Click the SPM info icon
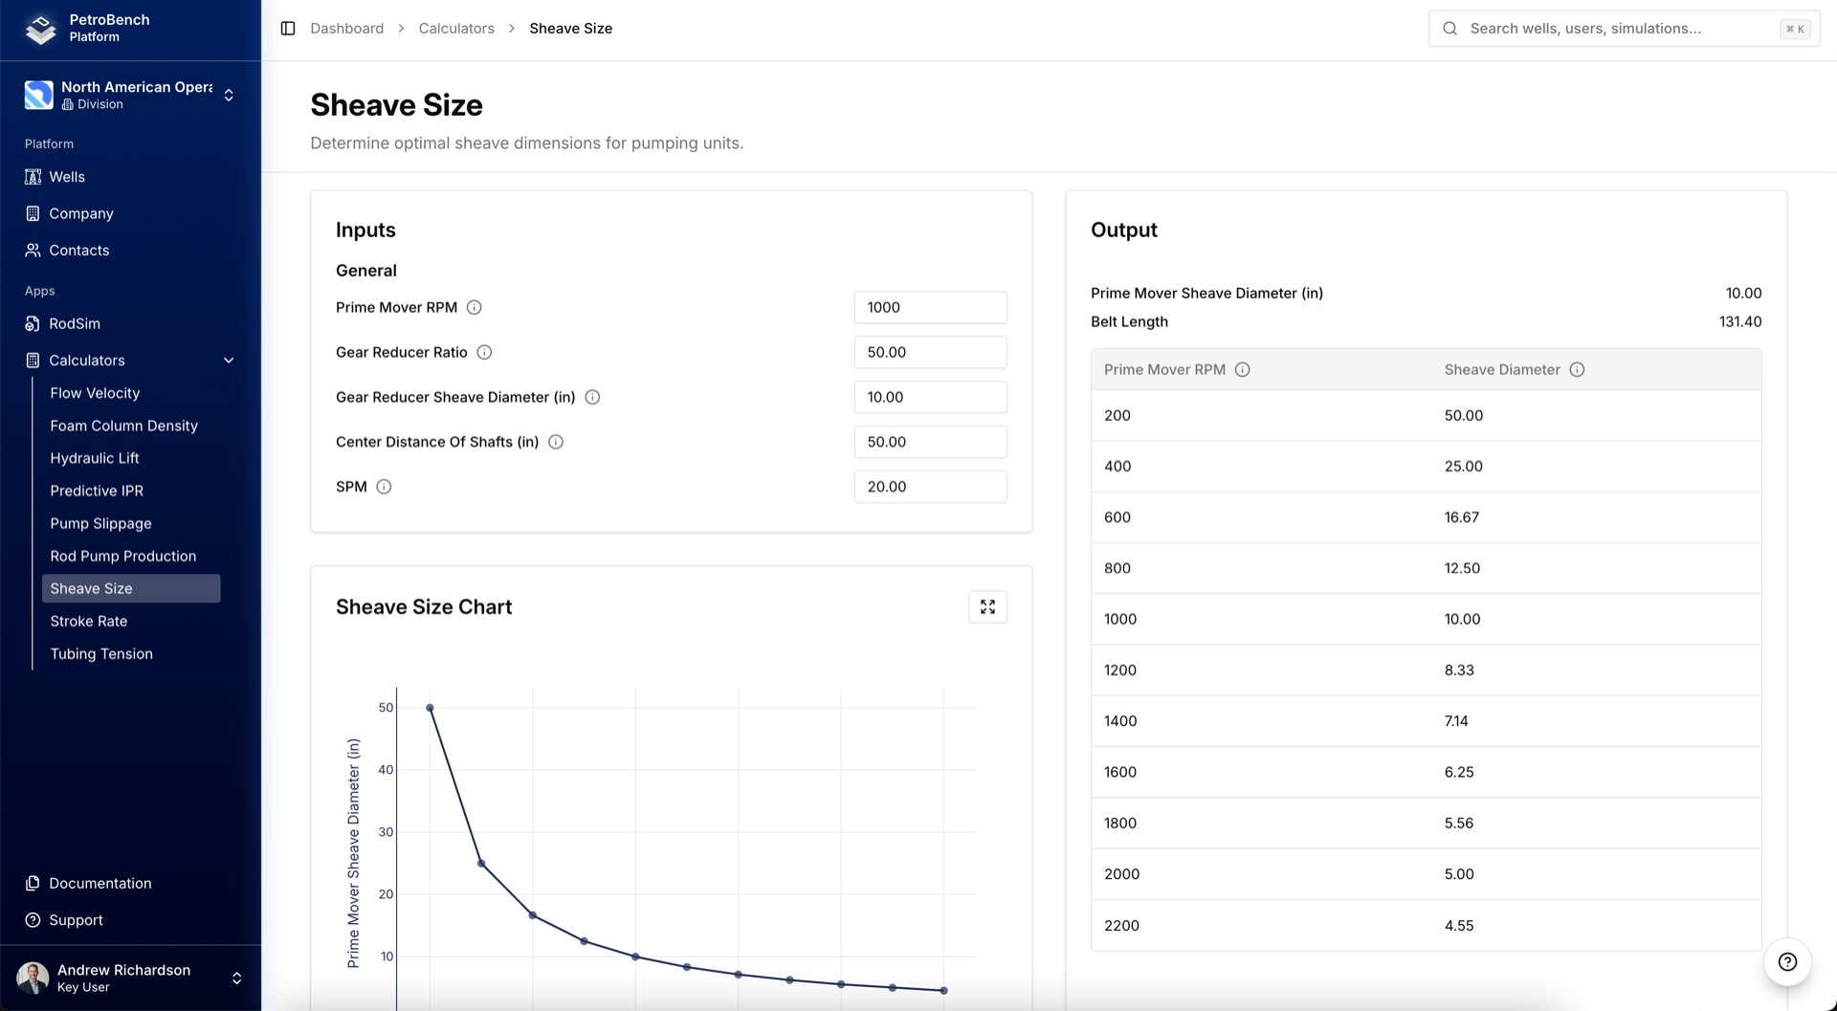This screenshot has width=1837, height=1011. point(384,487)
